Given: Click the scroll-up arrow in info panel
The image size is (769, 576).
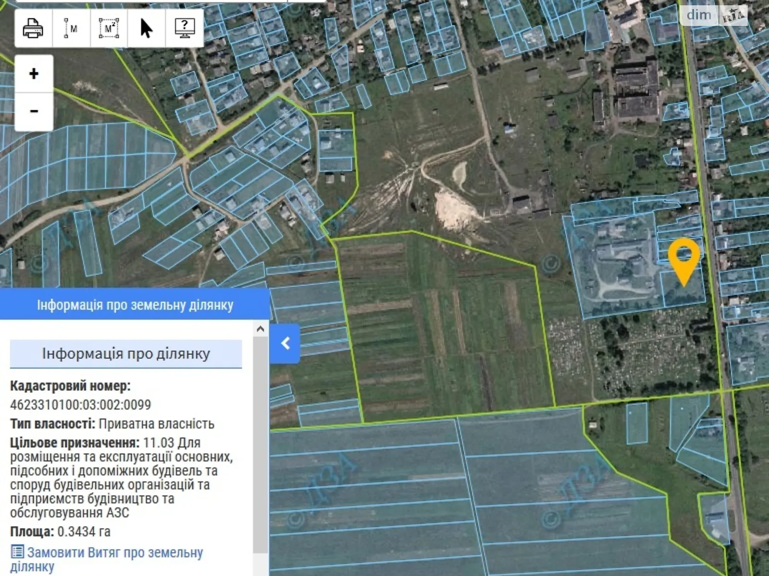Looking at the screenshot, I should coord(260,329).
